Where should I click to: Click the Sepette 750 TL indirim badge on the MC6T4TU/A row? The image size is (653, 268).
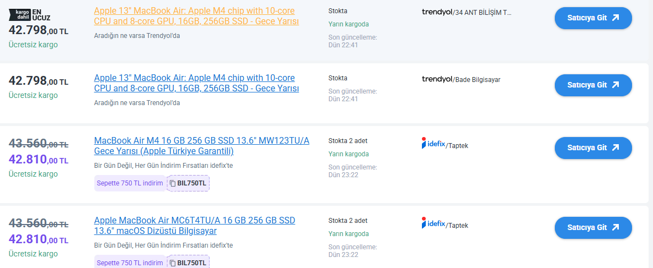point(130,262)
